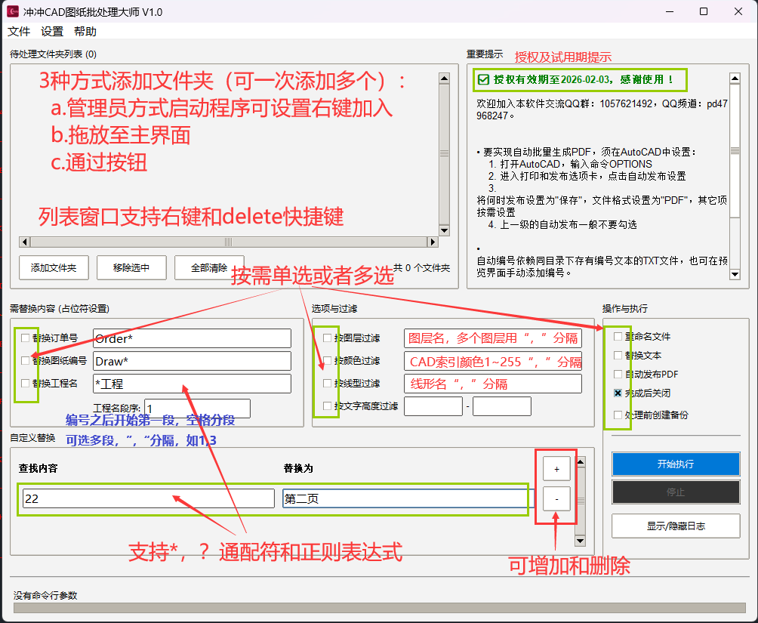Screen dimensions: 758x623
Task: Click custom replace list down scroll arrow
Action: click(x=580, y=541)
